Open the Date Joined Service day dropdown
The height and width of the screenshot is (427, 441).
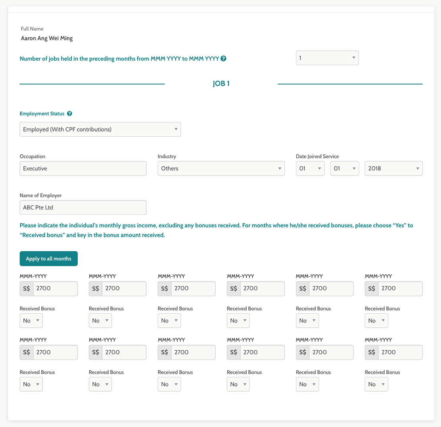point(310,168)
